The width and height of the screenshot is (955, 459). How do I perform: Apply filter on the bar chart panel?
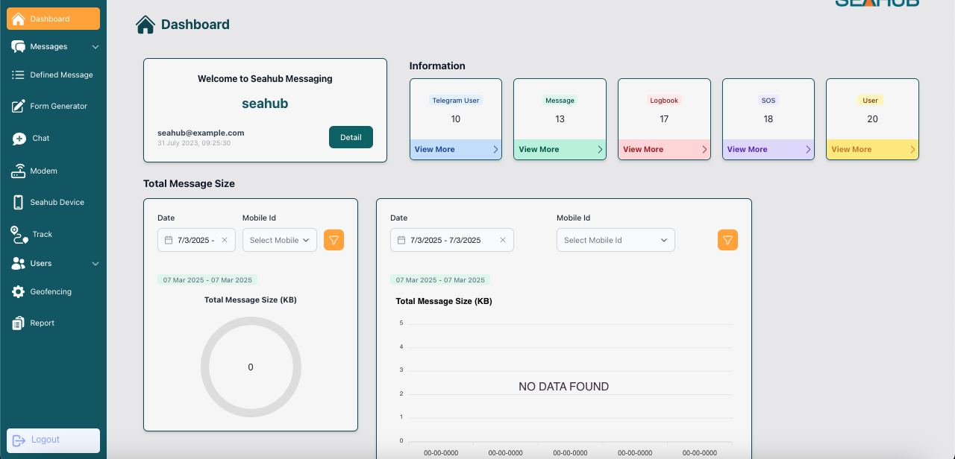[x=727, y=240]
